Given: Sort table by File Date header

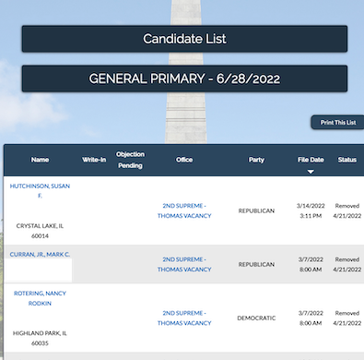Looking at the screenshot, I should click(x=311, y=160).
